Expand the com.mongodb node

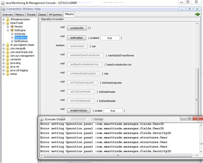coord(3,49)
